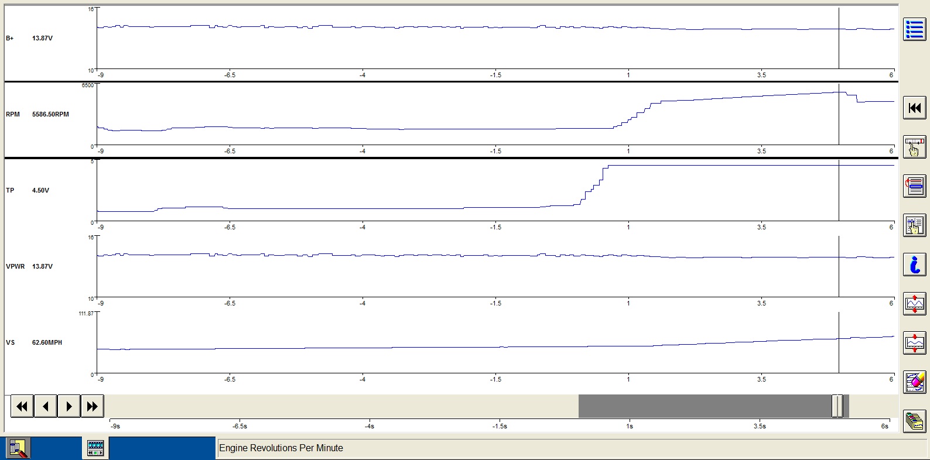This screenshot has width=930, height=460.
Task: Expand graph scale with outward red arrows icon
Action: coord(914,304)
